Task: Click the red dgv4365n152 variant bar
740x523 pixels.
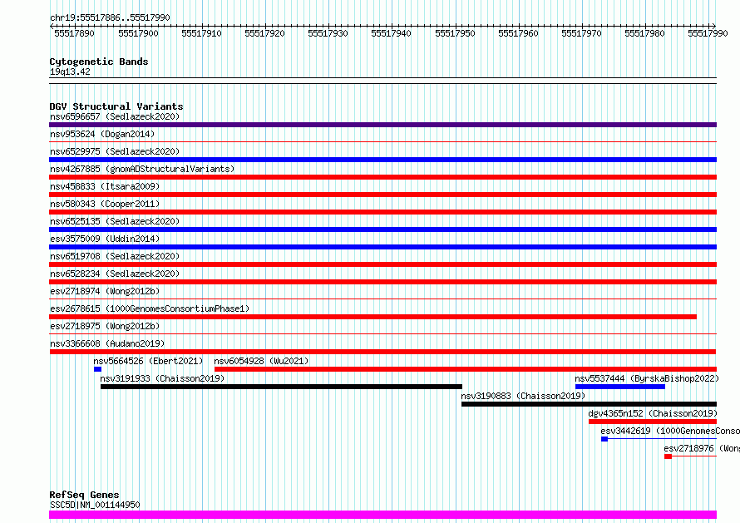Action: [653, 422]
